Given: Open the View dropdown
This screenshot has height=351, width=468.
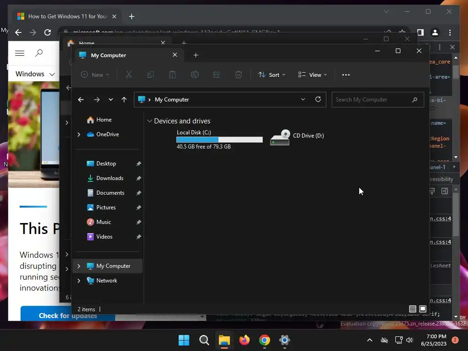Looking at the screenshot, I should click(313, 74).
